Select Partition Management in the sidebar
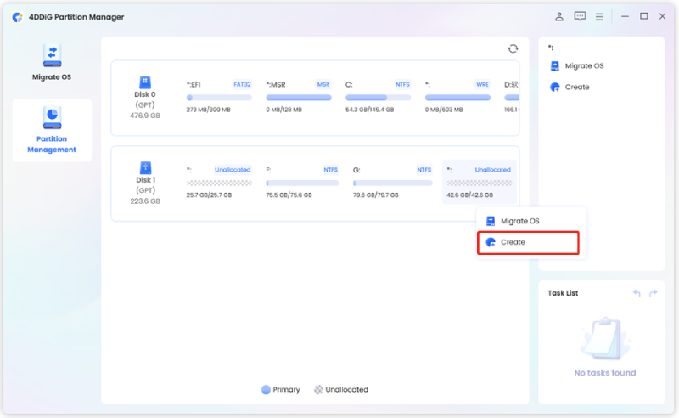The image size is (679, 418). [x=52, y=130]
